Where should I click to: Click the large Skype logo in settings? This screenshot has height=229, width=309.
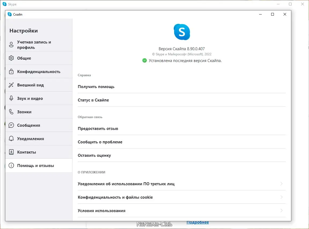(x=182, y=32)
